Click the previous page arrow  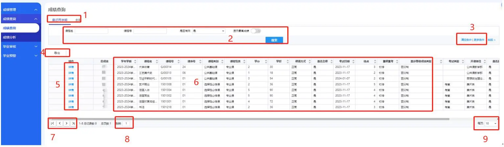coord(60,123)
